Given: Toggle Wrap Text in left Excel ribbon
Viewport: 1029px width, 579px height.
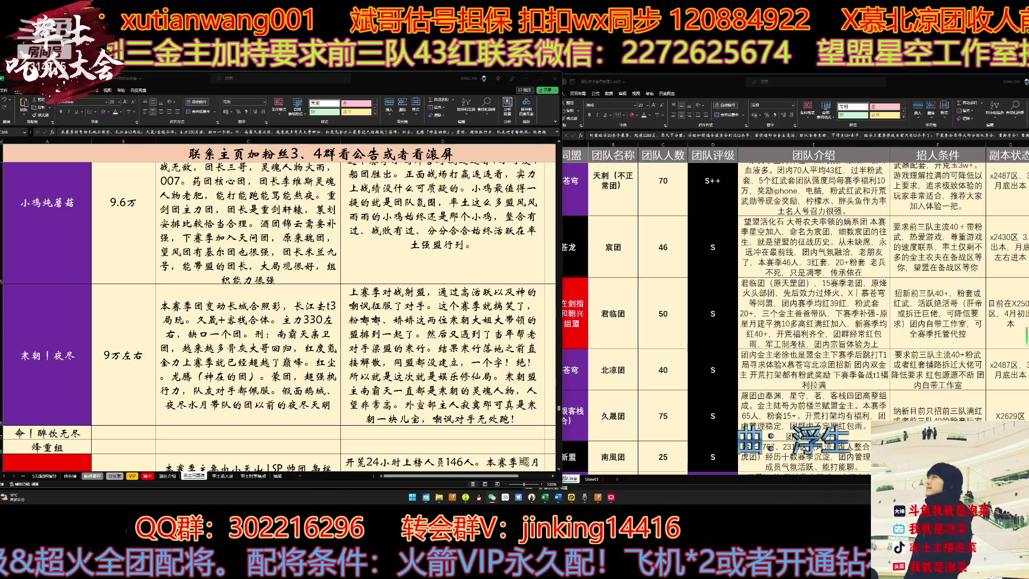Looking at the screenshot, I should pyautogui.click(x=197, y=102).
